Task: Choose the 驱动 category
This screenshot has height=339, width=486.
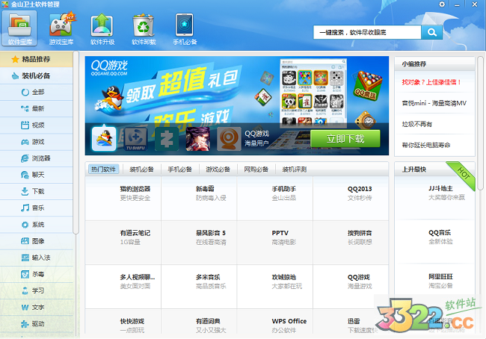Action: [37, 324]
